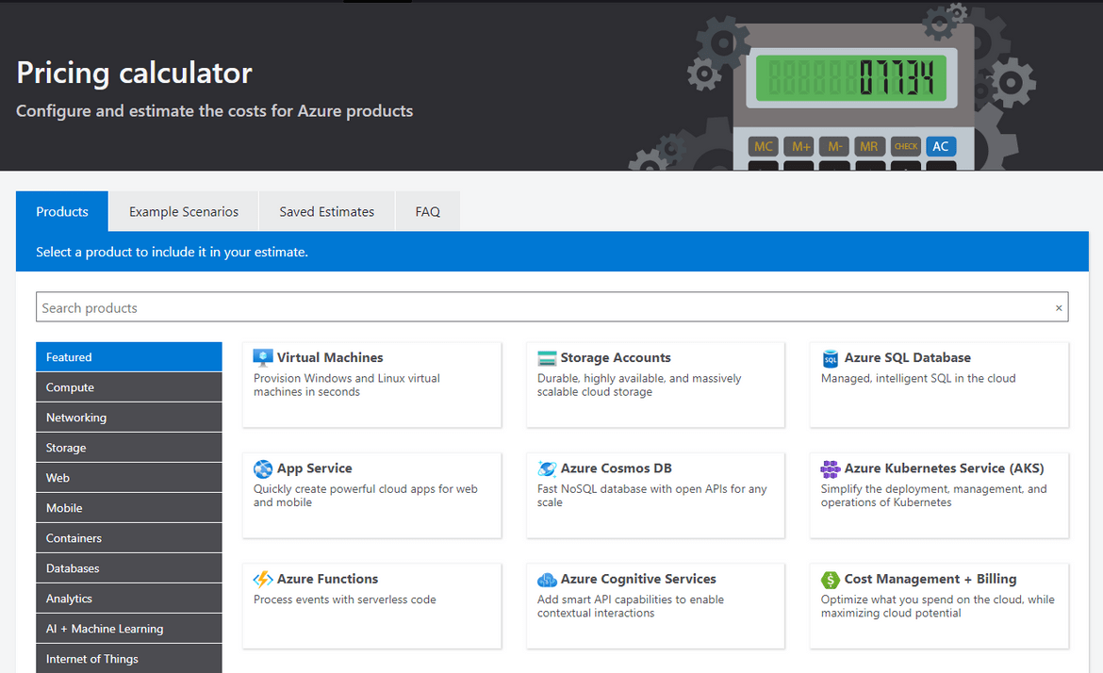Click 'Managed, intelligent SQL in the cloud' text

coord(918,378)
